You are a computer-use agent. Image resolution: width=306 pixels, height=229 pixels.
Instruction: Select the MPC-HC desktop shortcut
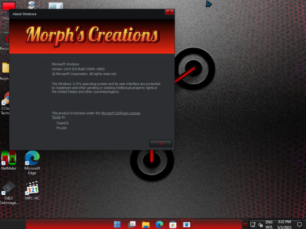pyautogui.click(x=32, y=191)
